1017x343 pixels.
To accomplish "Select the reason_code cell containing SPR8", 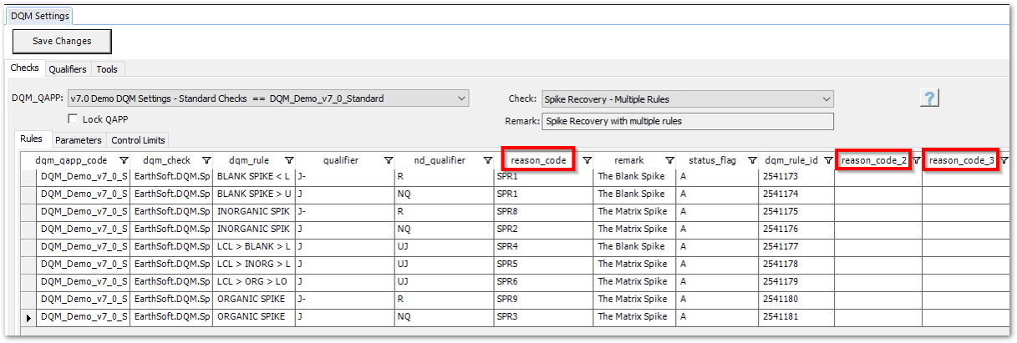I will tap(542, 212).
